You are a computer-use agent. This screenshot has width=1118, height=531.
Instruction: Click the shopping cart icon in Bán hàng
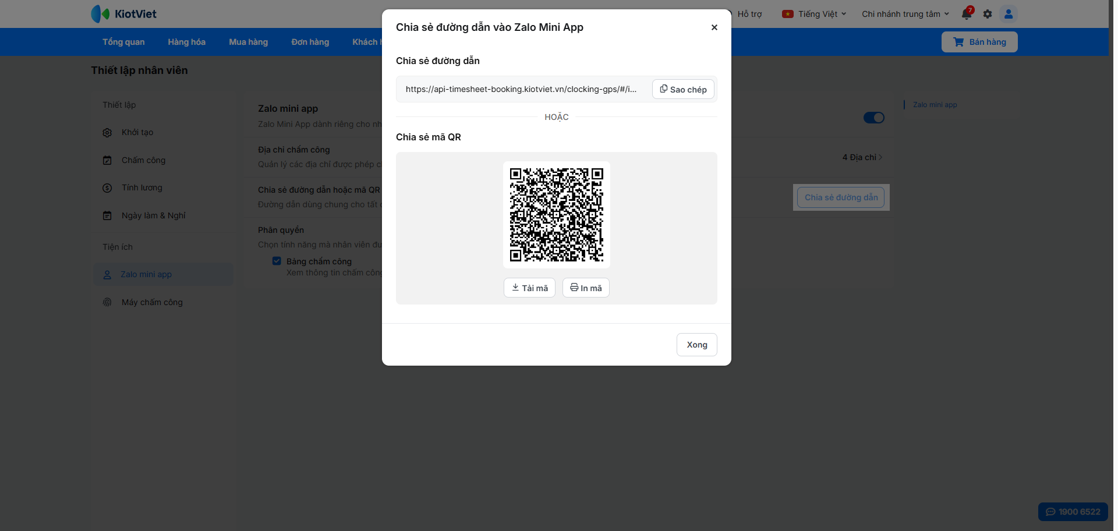pyautogui.click(x=958, y=42)
